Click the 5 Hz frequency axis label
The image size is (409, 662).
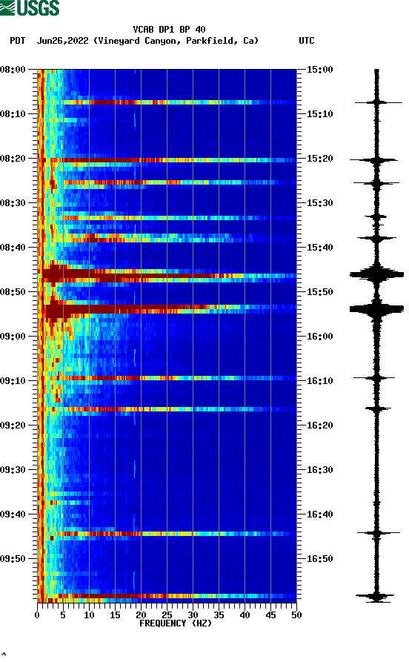click(x=63, y=615)
